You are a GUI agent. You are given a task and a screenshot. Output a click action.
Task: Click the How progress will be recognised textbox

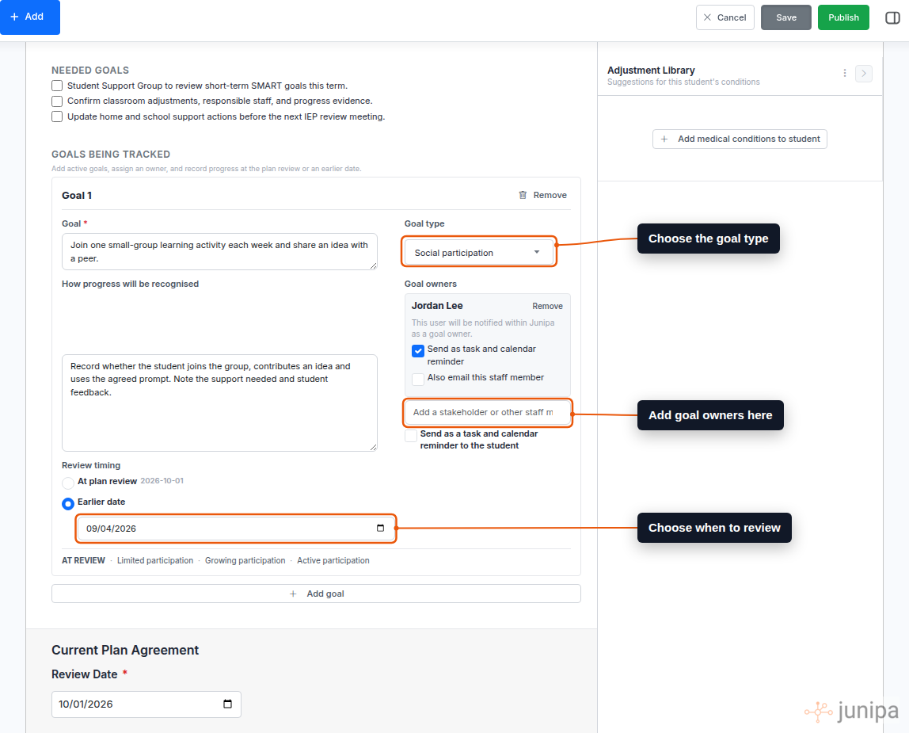point(219,403)
